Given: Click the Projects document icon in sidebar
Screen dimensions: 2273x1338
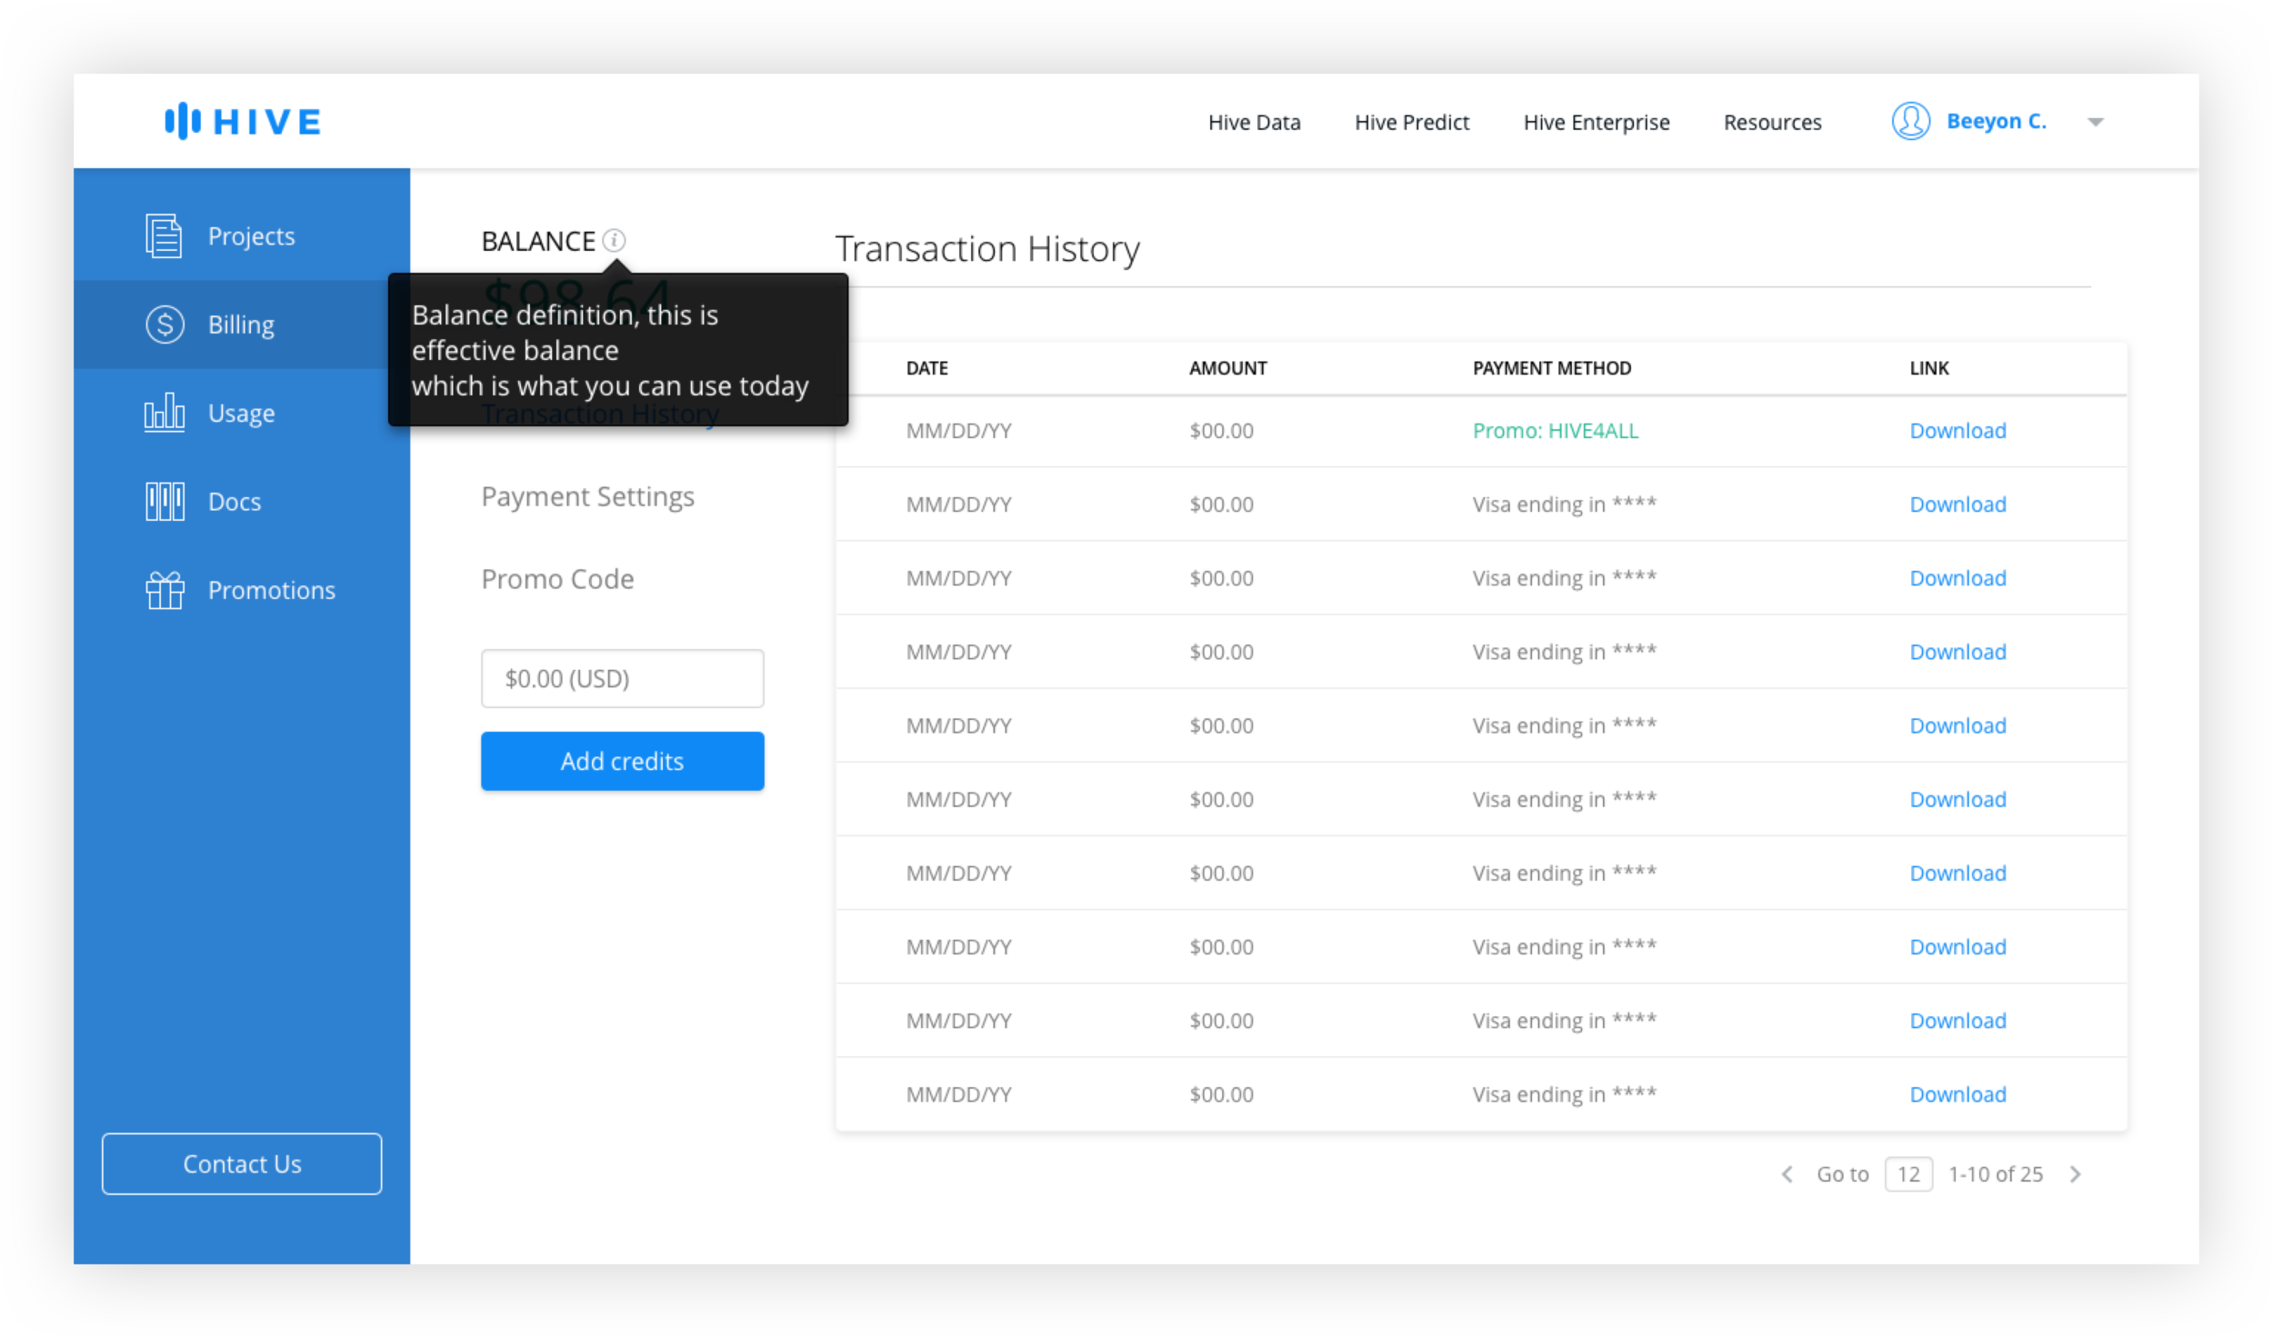Looking at the screenshot, I should [x=164, y=235].
